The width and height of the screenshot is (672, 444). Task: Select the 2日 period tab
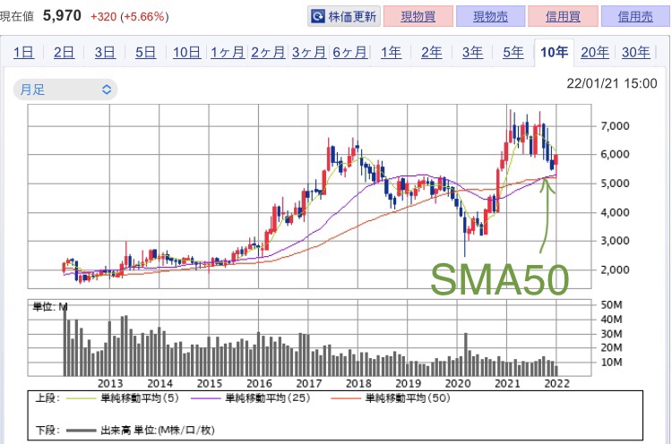point(64,53)
